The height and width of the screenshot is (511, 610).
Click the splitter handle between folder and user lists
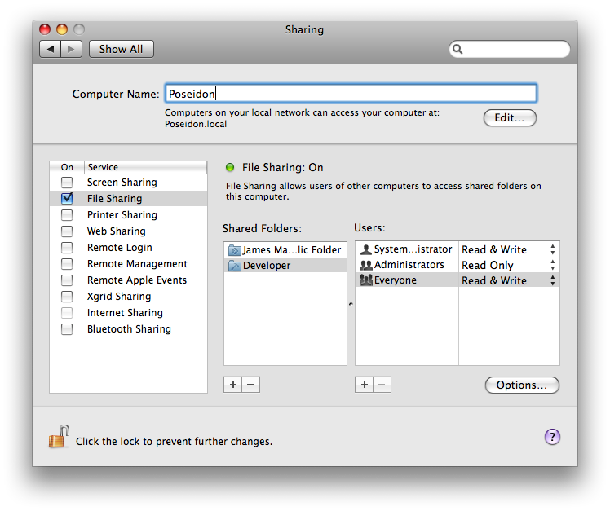[x=351, y=304]
